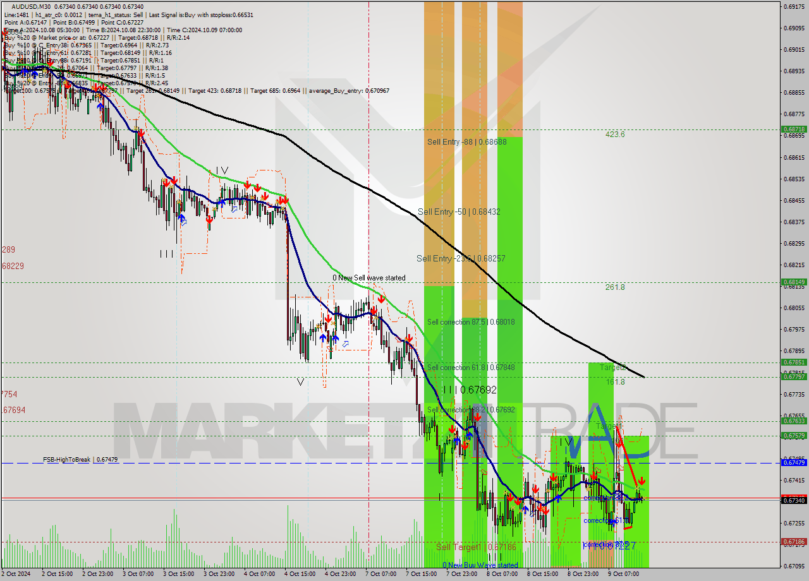Click the Target2 label
The width and height of the screenshot is (809, 581).
[612, 367]
